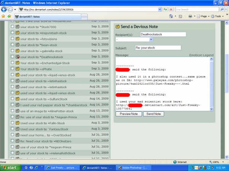Click the deviantART icon in the address bar
This screenshot has height=171, width=229.
21,9
